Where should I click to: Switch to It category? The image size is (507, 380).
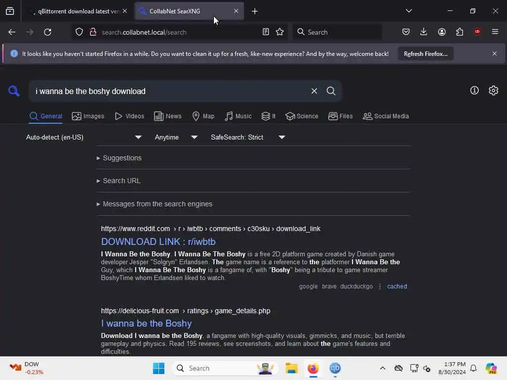tap(268, 116)
